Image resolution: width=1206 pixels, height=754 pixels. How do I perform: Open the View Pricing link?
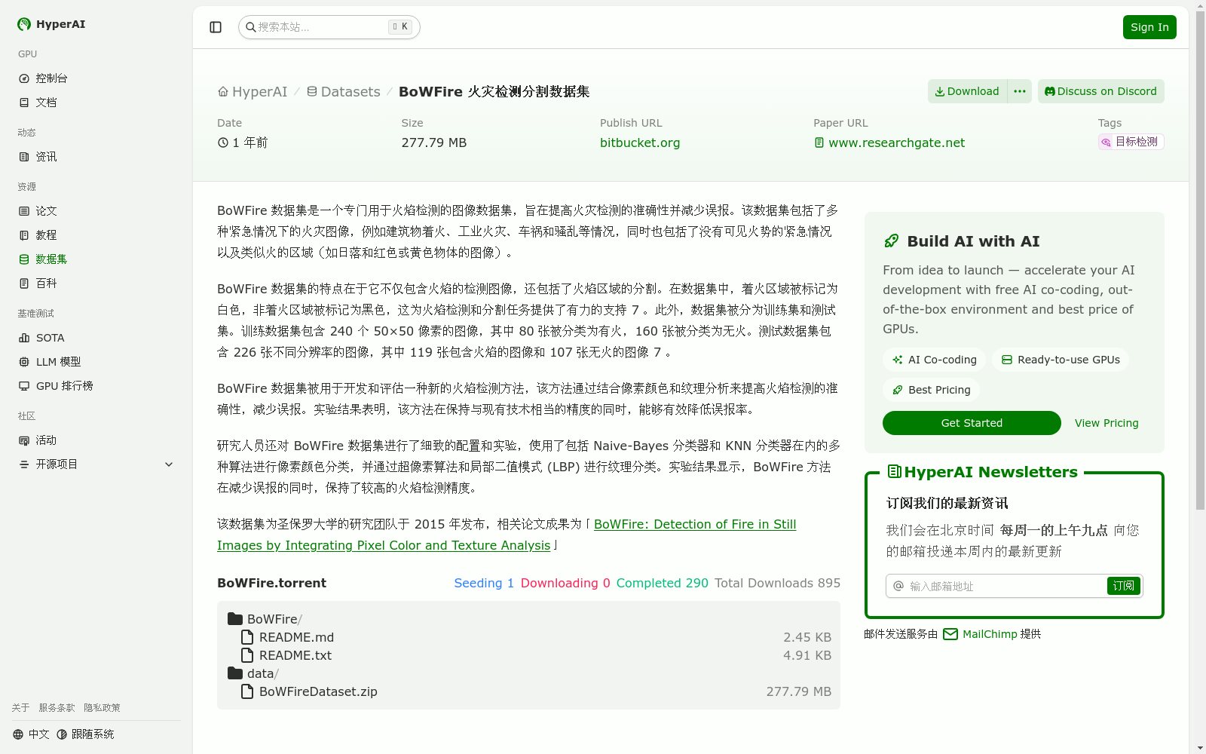coord(1107,423)
